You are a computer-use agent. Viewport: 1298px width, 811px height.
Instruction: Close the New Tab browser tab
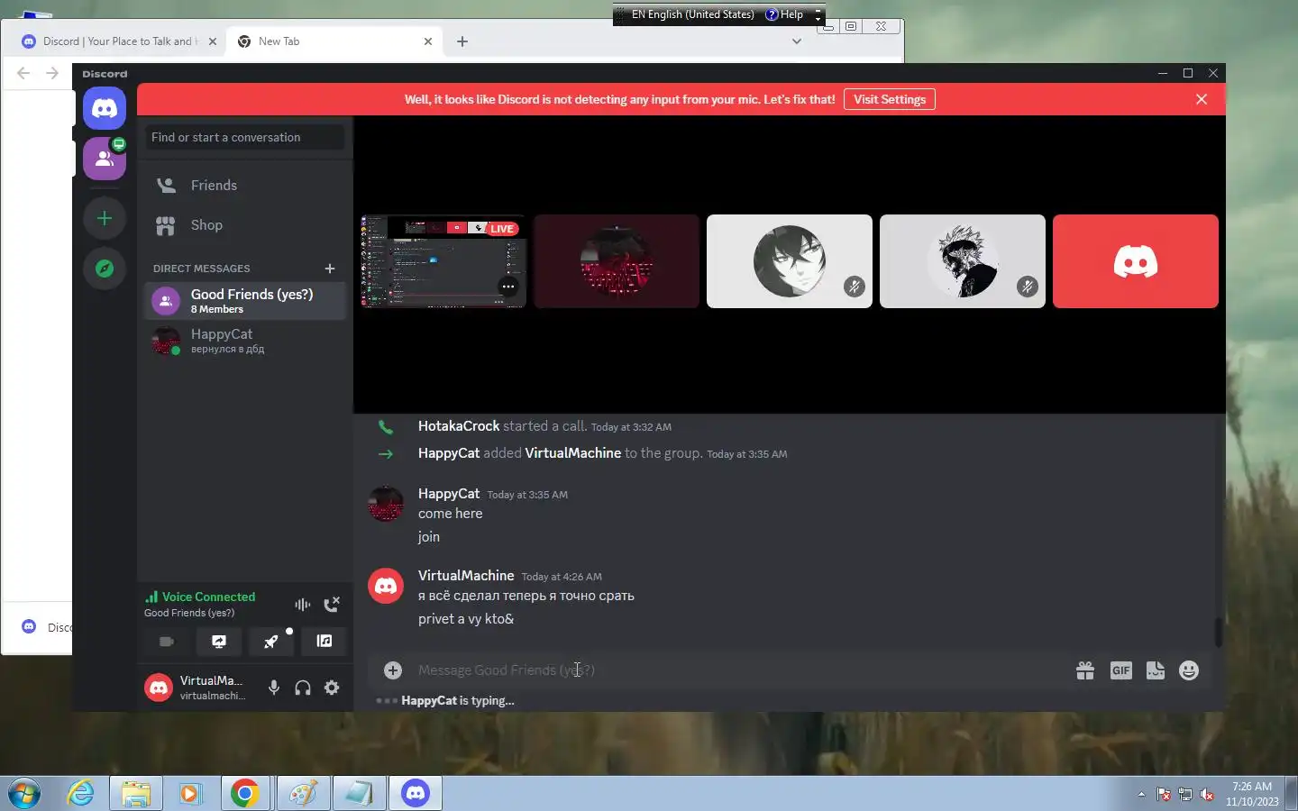point(428,41)
